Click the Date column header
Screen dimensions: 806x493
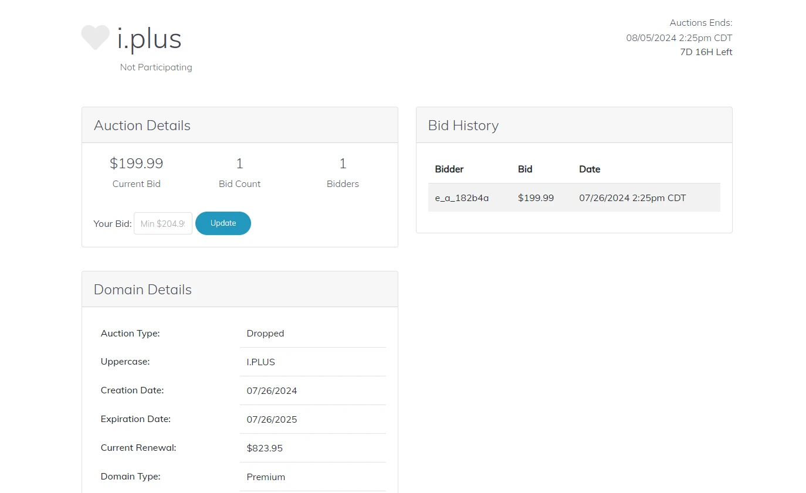click(x=590, y=169)
